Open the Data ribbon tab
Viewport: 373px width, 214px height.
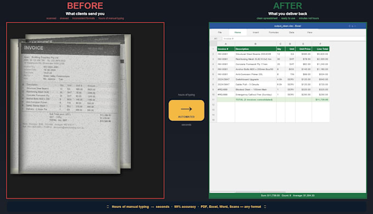click(291, 32)
